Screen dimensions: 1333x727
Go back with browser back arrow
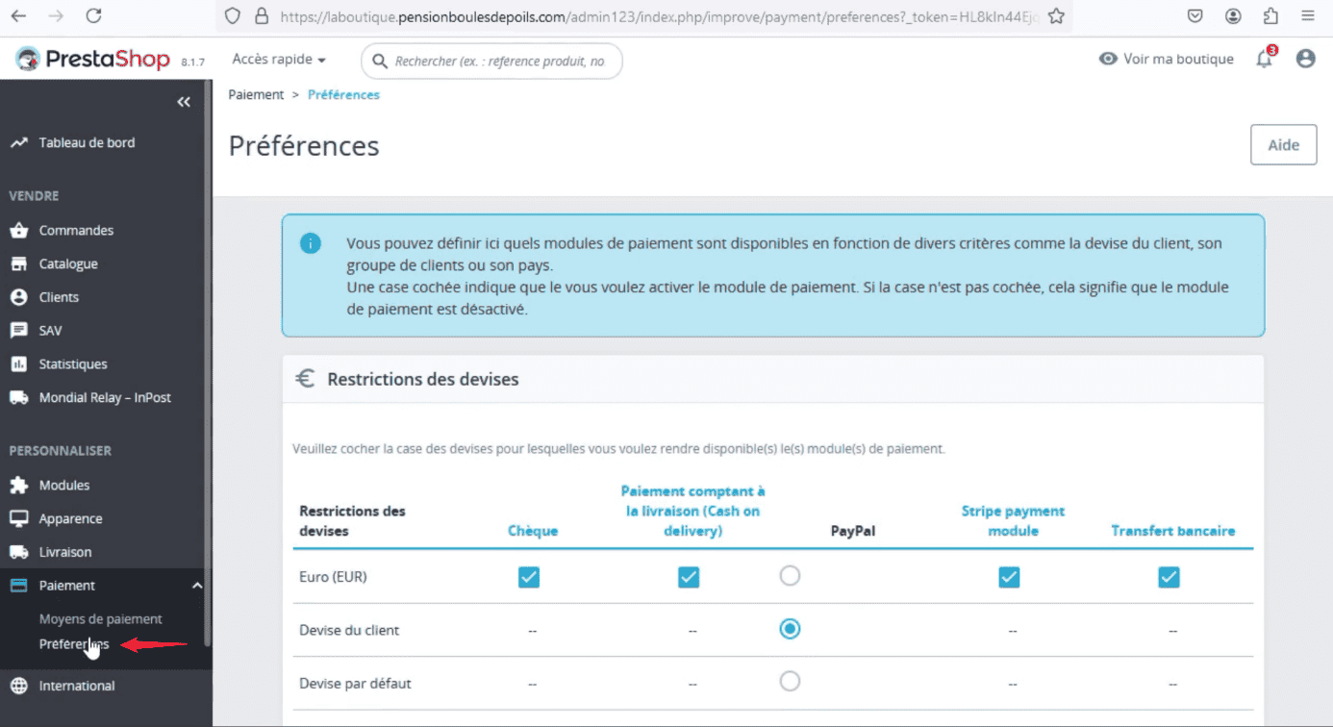click(18, 15)
